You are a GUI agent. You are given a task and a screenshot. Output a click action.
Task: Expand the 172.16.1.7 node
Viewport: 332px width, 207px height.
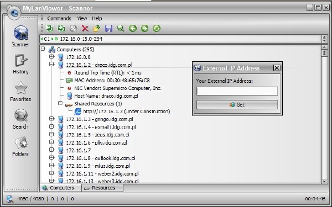[51, 150]
